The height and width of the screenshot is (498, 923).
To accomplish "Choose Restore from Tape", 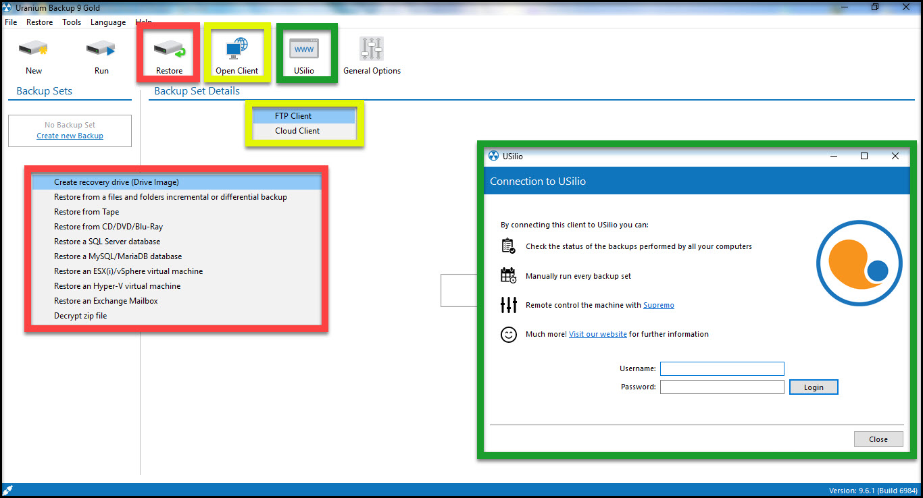I will click(176, 212).
